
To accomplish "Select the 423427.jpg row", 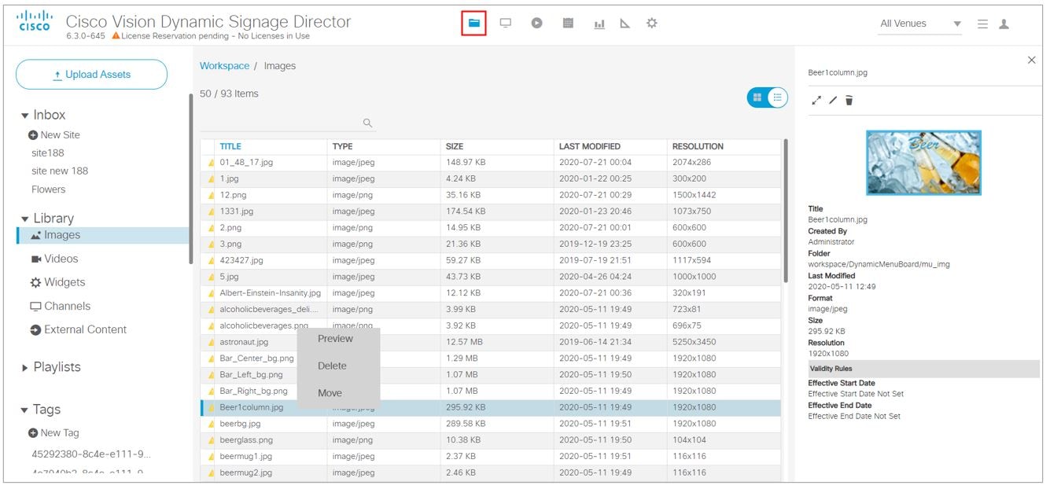I will pyautogui.click(x=491, y=260).
